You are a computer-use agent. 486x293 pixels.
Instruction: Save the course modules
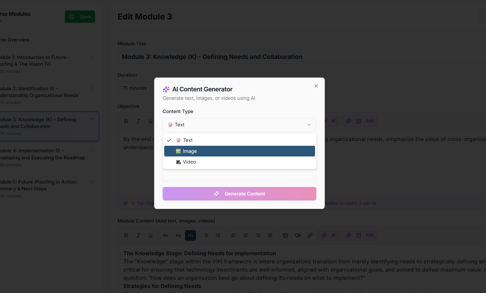80,16
